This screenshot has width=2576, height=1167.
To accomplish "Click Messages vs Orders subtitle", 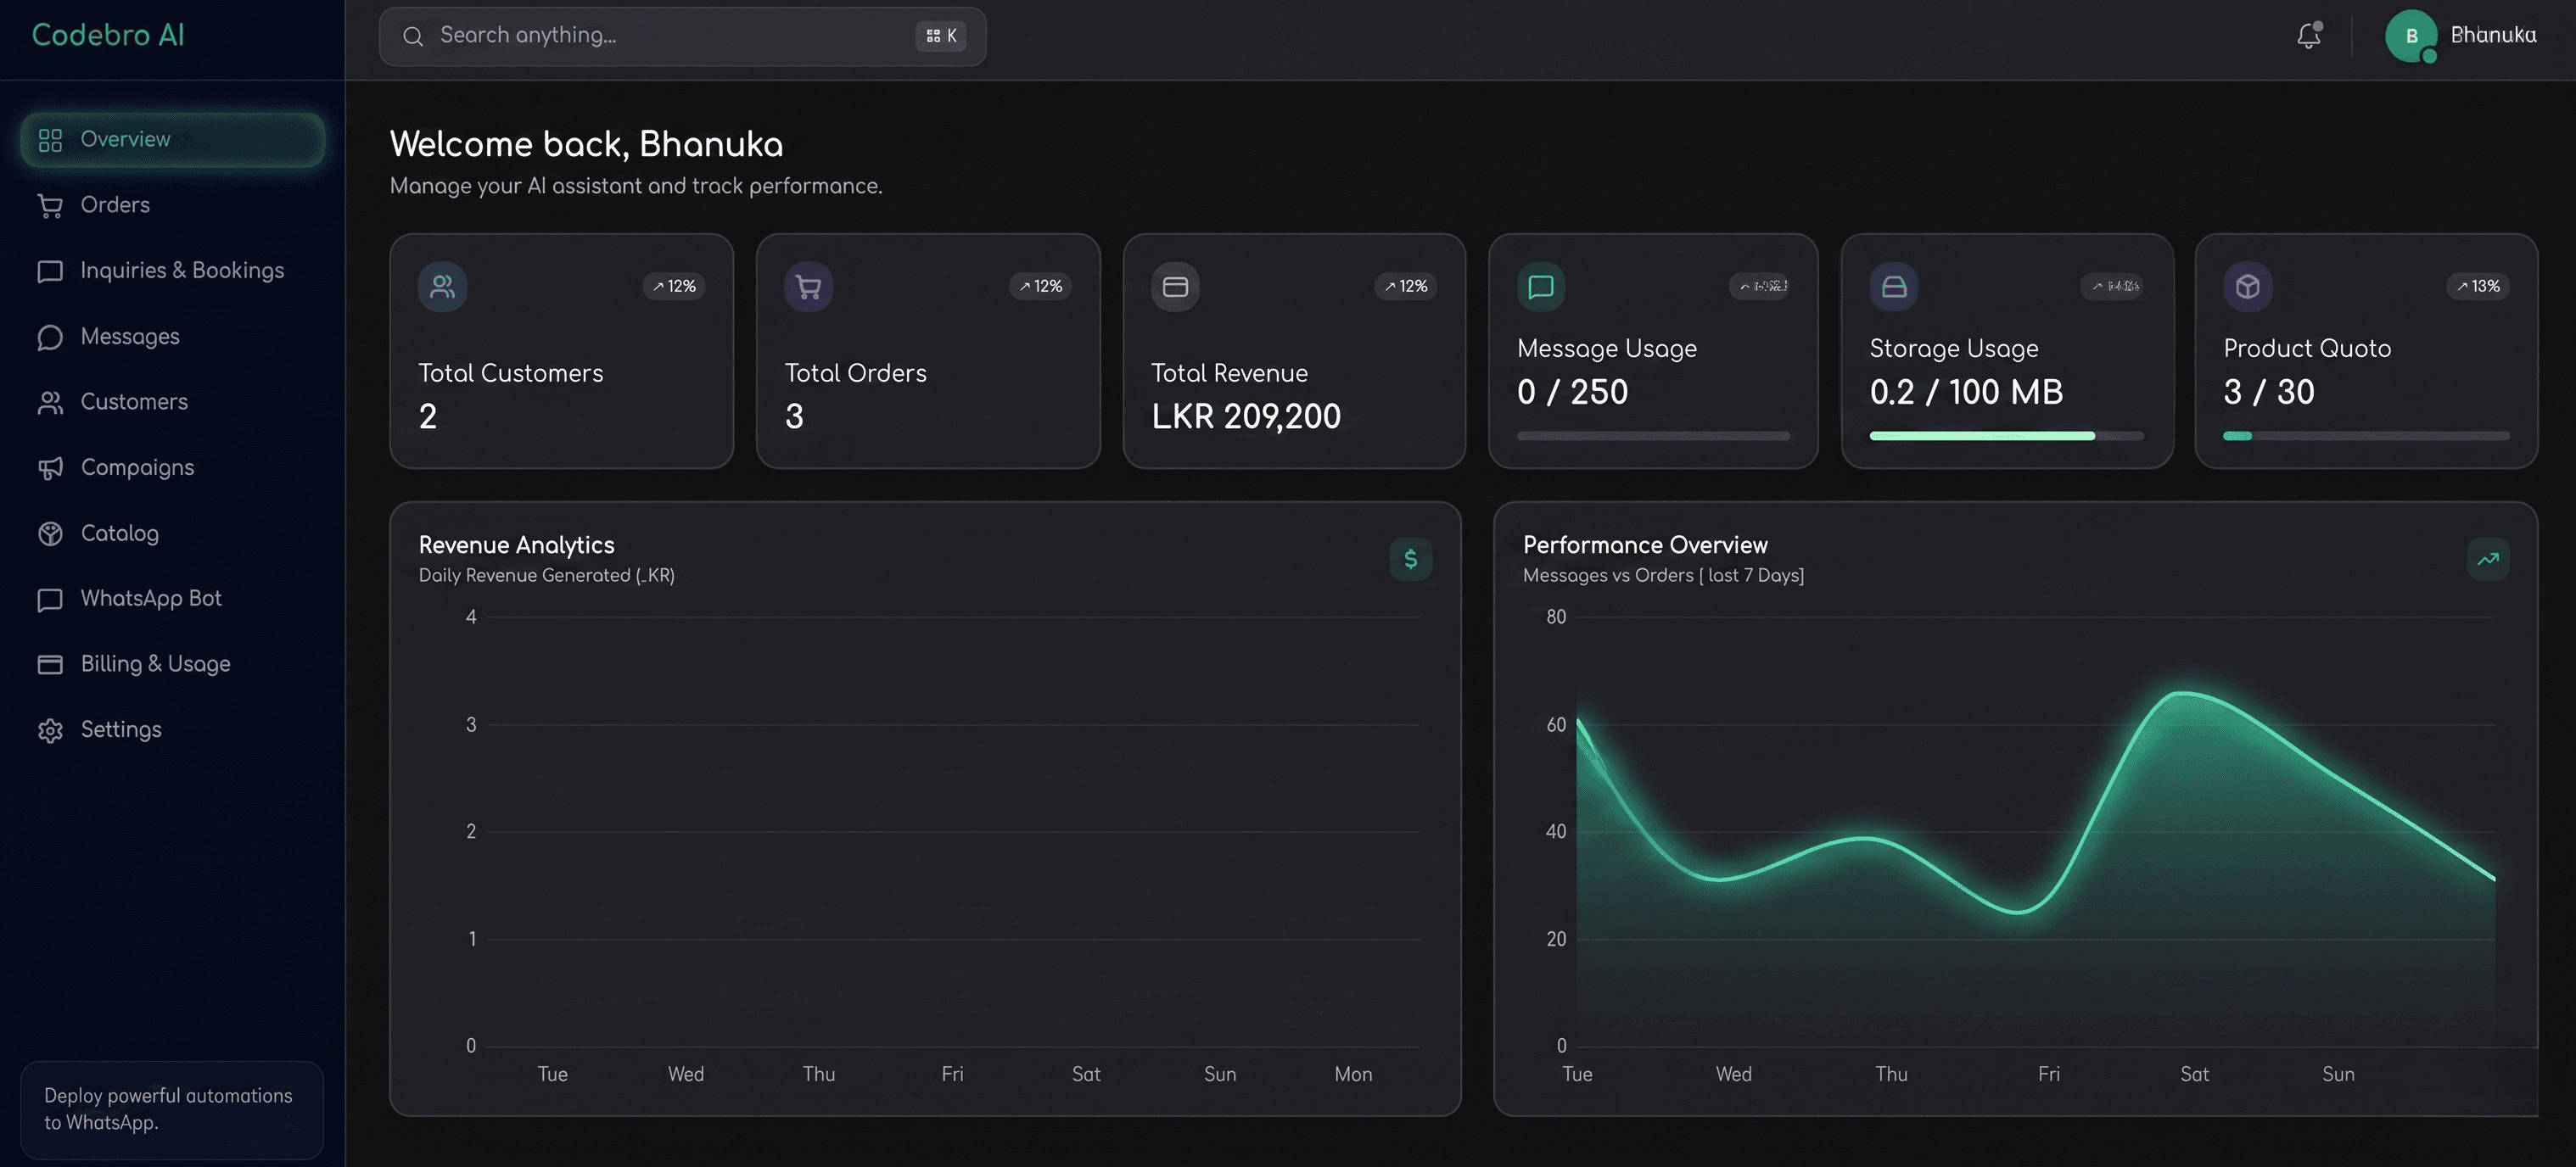I will click(x=1663, y=576).
